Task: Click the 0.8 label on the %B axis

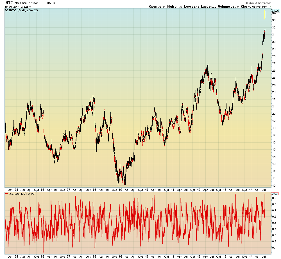Action: (x=274, y=204)
